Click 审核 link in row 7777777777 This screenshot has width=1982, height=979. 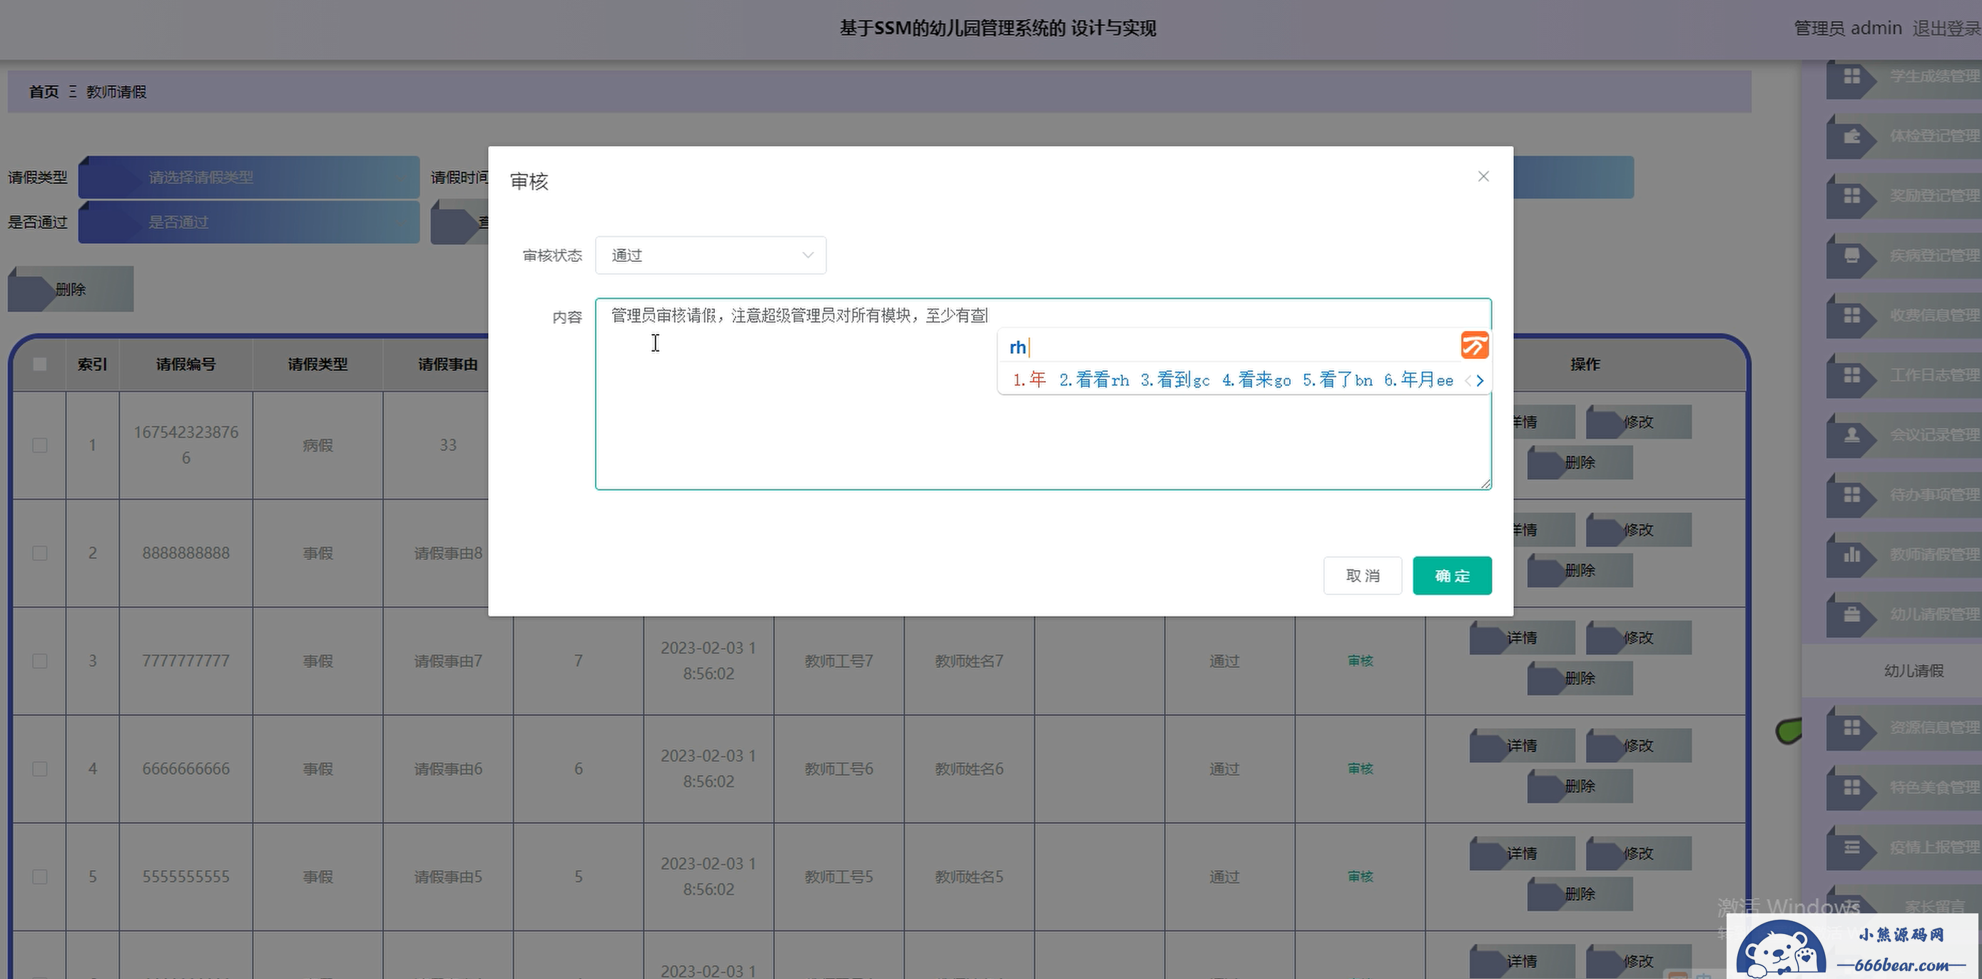pyautogui.click(x=1360, y=661)
